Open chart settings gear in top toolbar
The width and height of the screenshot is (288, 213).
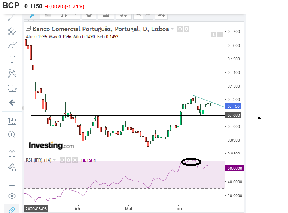pos(89,16)
